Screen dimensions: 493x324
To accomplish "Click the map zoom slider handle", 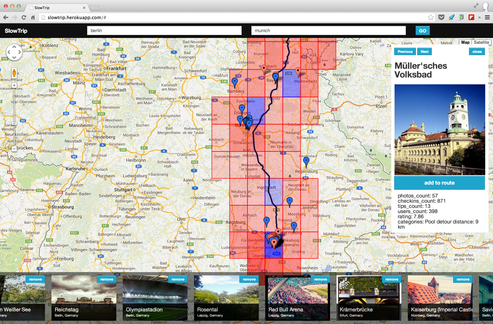I will click(x=14, y=124).
